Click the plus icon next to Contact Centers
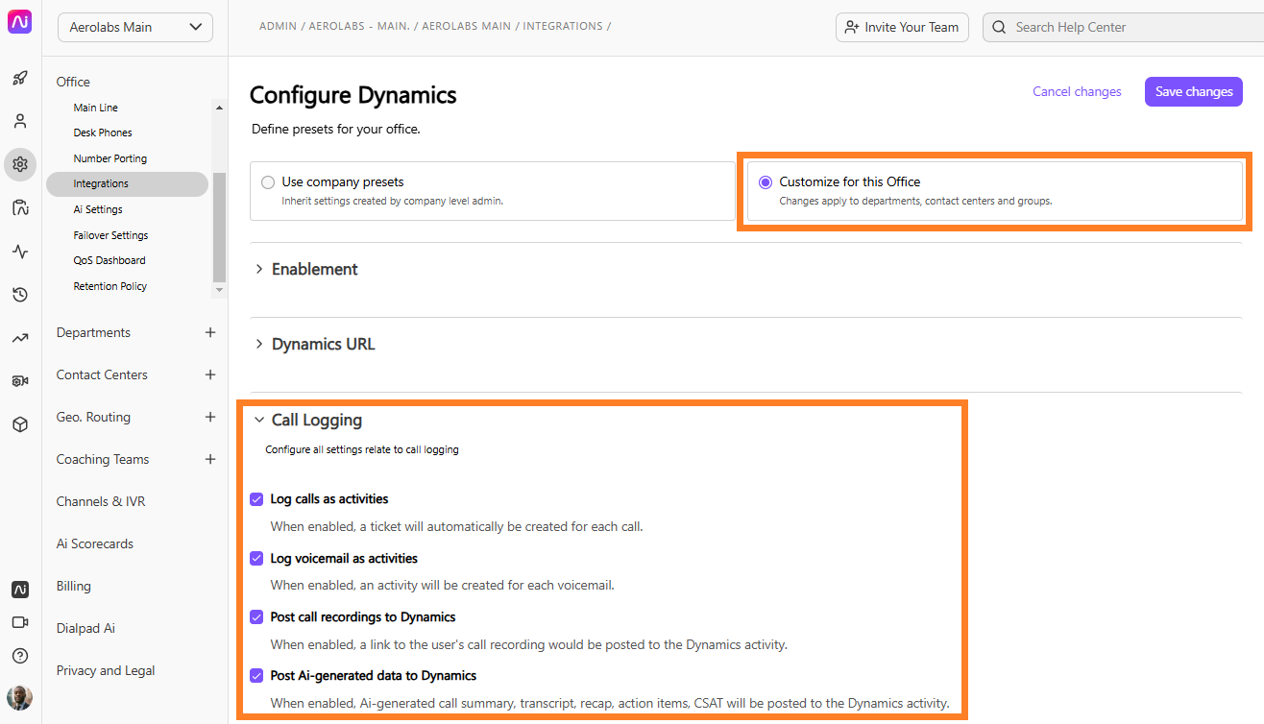 (x=210, y=374)
